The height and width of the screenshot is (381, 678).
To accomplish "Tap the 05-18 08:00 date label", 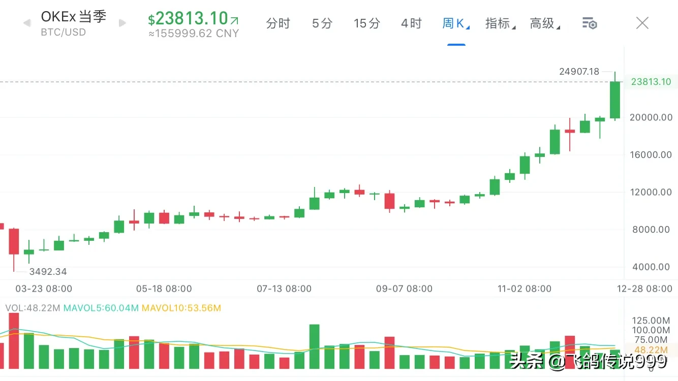I will [164, 289].
